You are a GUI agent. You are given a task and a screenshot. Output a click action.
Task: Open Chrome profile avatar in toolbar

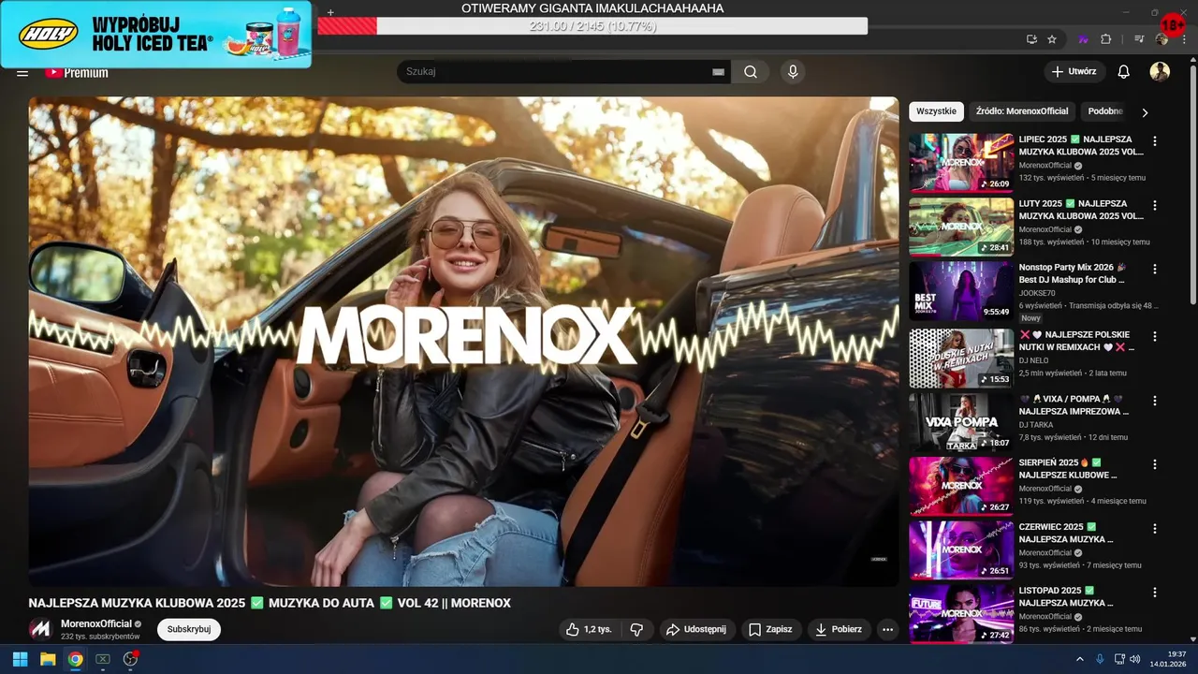[1161, 39]
